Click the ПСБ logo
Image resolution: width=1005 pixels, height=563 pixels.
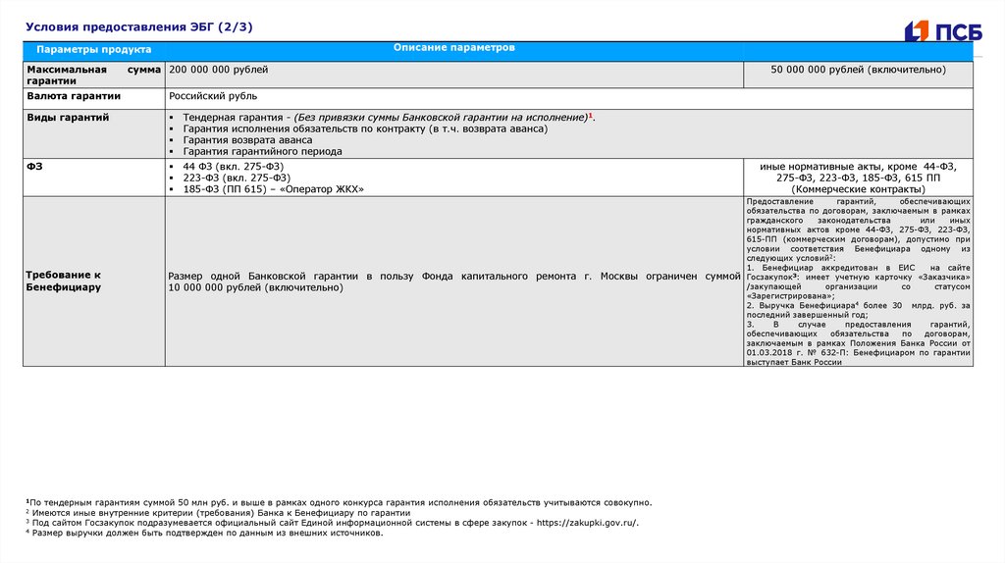tap(943, 30)
